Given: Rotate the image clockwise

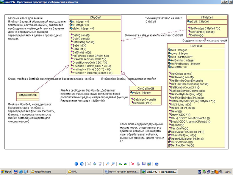Looking at the screenshot, I should click(120, 164).
